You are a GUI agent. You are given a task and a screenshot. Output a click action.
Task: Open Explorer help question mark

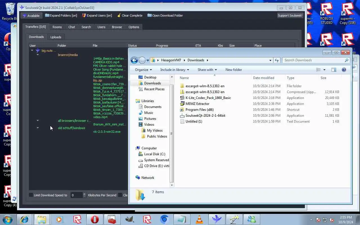(x=344, y=70)
